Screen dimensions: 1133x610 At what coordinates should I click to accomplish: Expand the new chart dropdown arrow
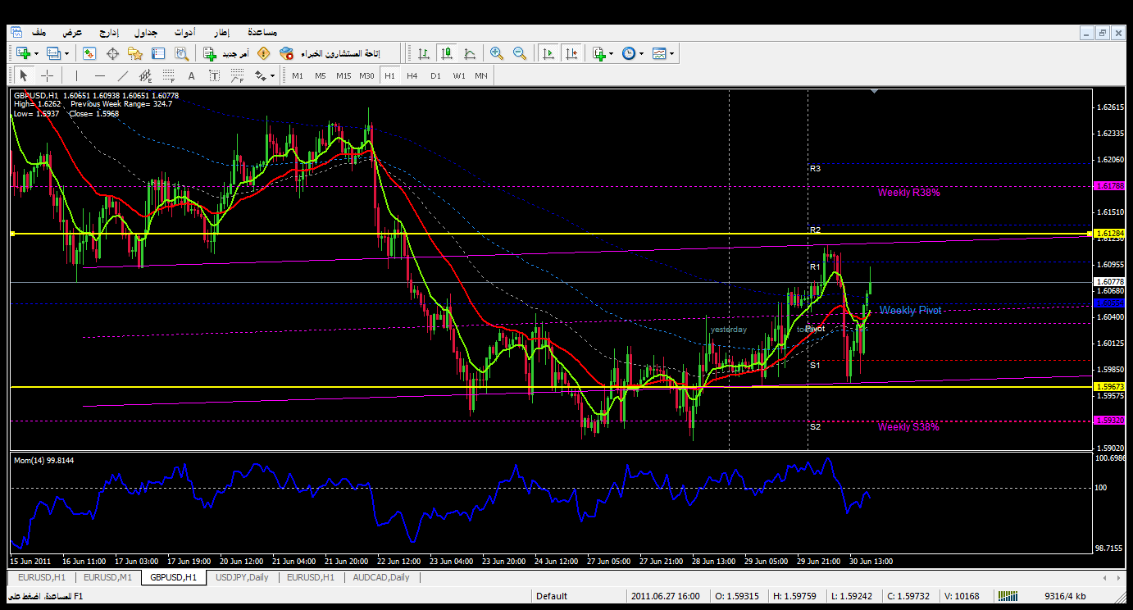point(35,54)
